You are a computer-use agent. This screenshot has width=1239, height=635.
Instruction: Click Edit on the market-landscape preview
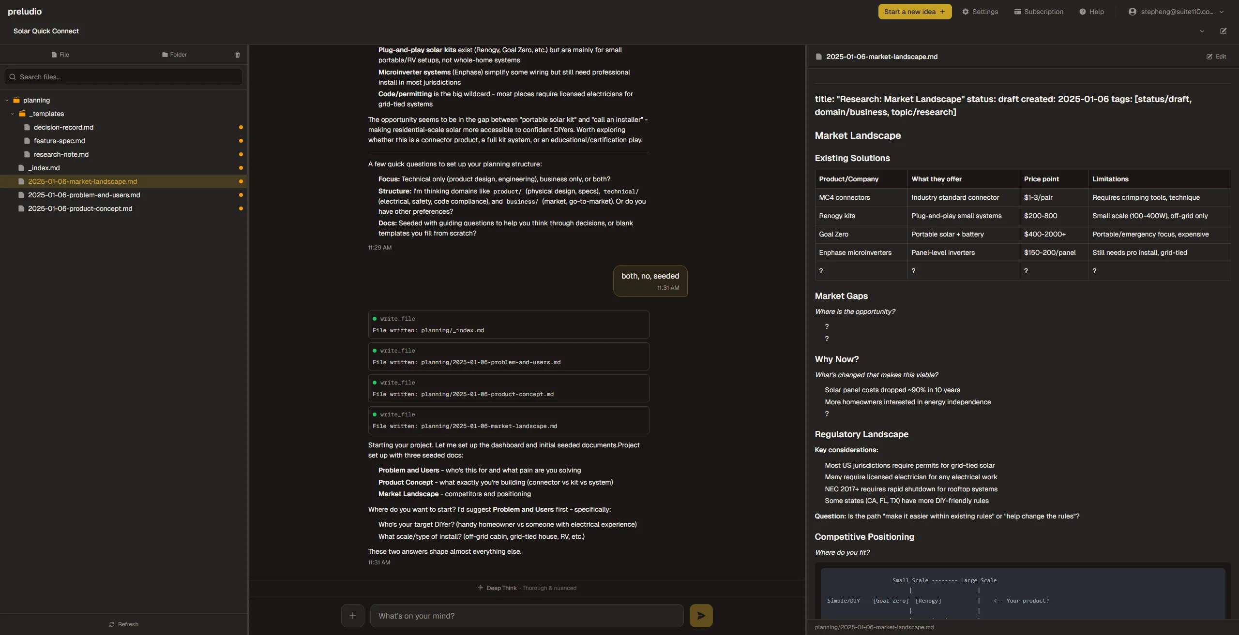pos(1216,56)
